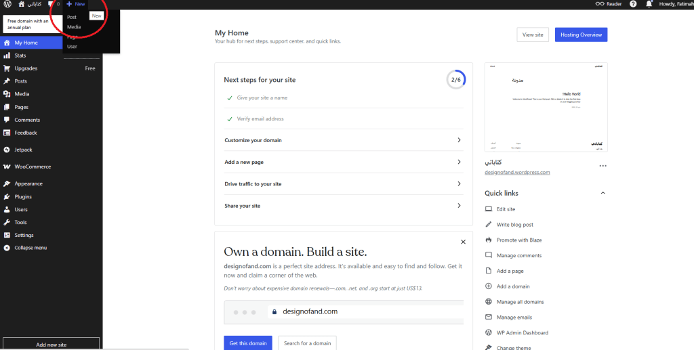Open the designofand.wordpress.com link

pos(517,173)
